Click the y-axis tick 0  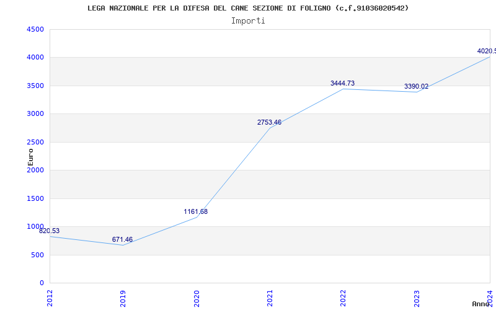pyautogui.click(x=42, y=283)
